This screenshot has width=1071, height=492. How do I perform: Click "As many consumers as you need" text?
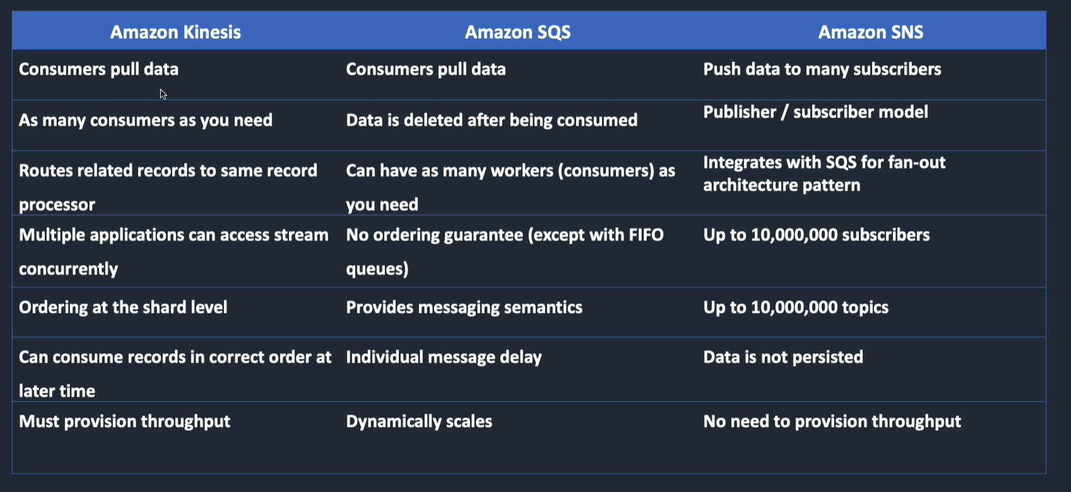(x=146, y=120)
